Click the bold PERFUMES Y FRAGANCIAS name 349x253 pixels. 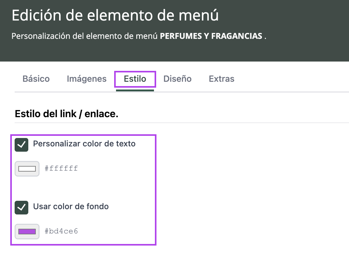[211, 36]
